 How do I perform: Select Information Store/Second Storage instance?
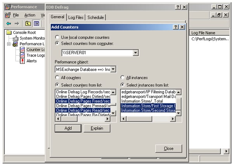148,110
